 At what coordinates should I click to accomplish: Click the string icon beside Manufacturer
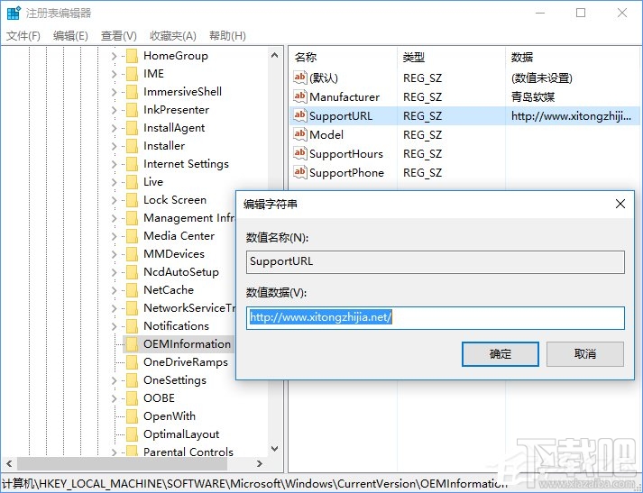300,96
